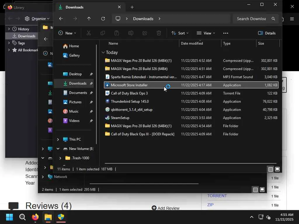Click chevron before Downloads in address bar

point(127,19)
